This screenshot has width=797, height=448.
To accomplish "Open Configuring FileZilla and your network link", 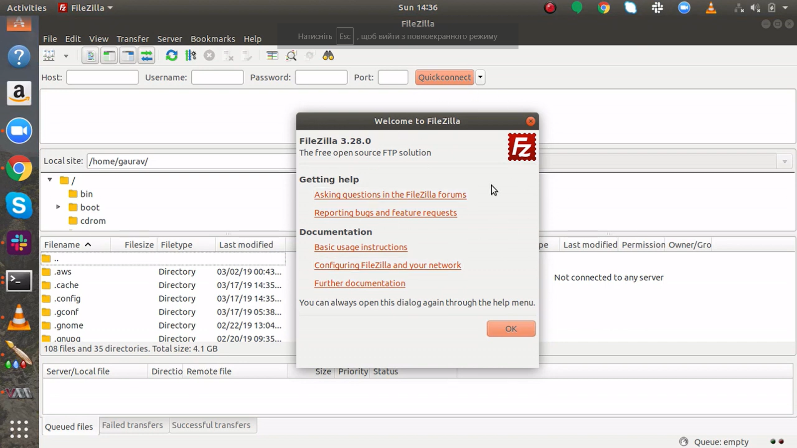I will click(388, 265).
